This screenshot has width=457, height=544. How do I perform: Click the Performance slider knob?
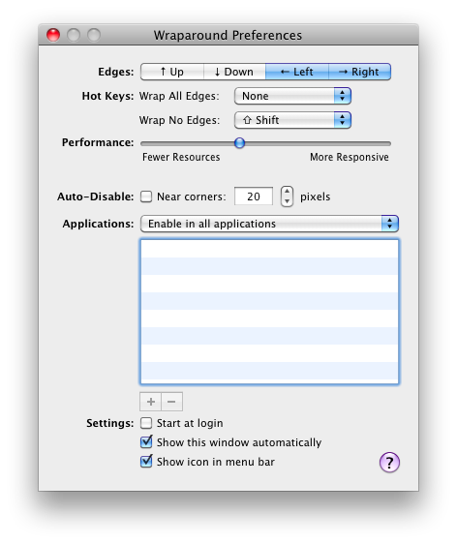(x=239, y=143)
